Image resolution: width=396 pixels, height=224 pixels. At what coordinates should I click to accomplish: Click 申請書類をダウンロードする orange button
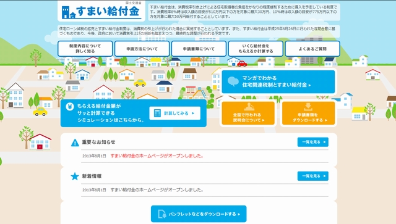tap(308, 113)
